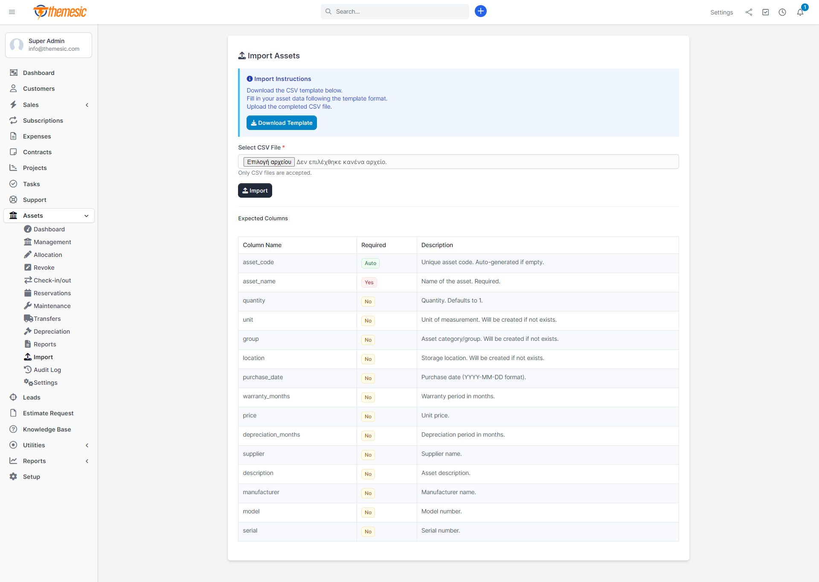Image resolution: width=819 pixels, height=582 pixels.
Task: Expand the Reports menu chevron
Action: [x=87, y=461]
